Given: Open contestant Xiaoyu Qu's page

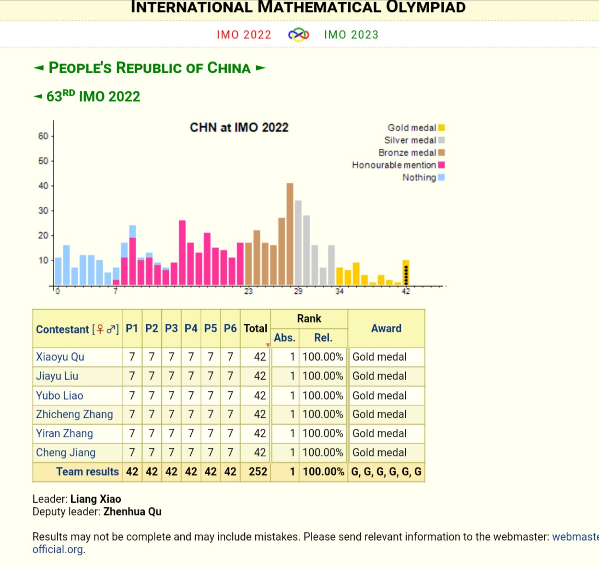Looking at the screenshot, I should [60, 356].
